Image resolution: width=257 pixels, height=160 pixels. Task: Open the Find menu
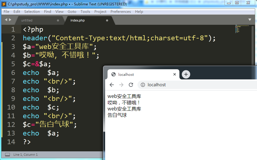click(x=48, y=12)
